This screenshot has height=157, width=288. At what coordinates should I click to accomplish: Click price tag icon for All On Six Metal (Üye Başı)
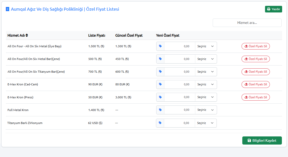pyautogui.click(x=160, y=46)
